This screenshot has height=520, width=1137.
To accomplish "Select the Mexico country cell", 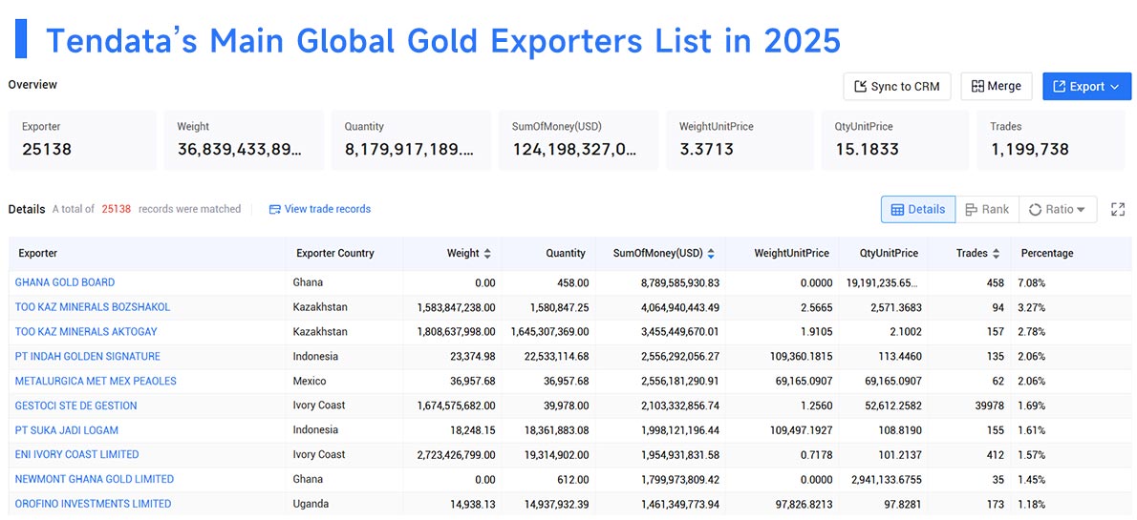I will coord(310,381).
